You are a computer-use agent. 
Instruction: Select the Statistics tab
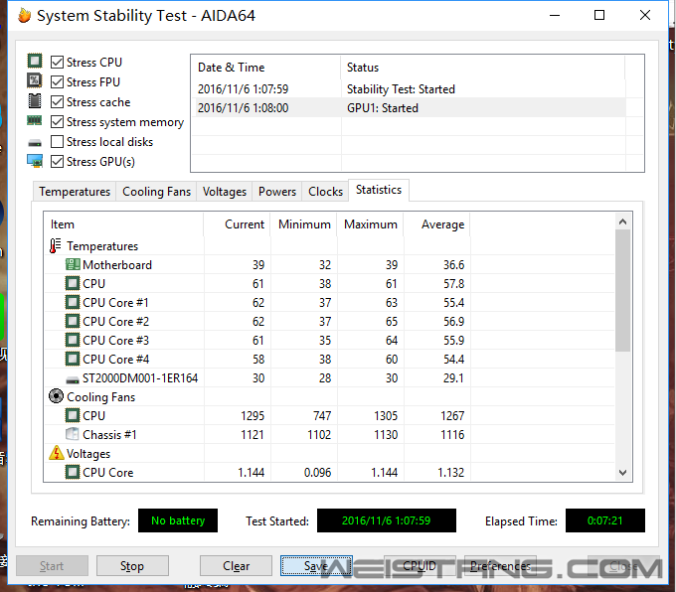[x=379, y=190]
